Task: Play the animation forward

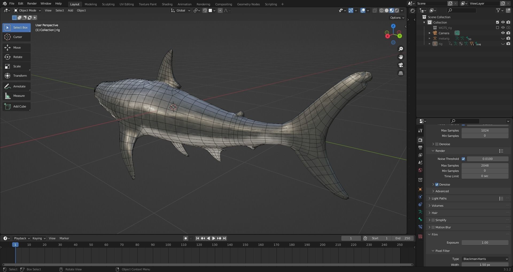Action: coord(213,238)
